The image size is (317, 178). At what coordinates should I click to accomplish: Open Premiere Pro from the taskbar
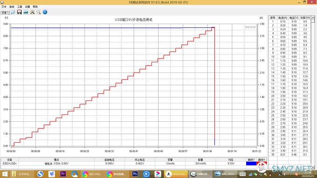63,174
